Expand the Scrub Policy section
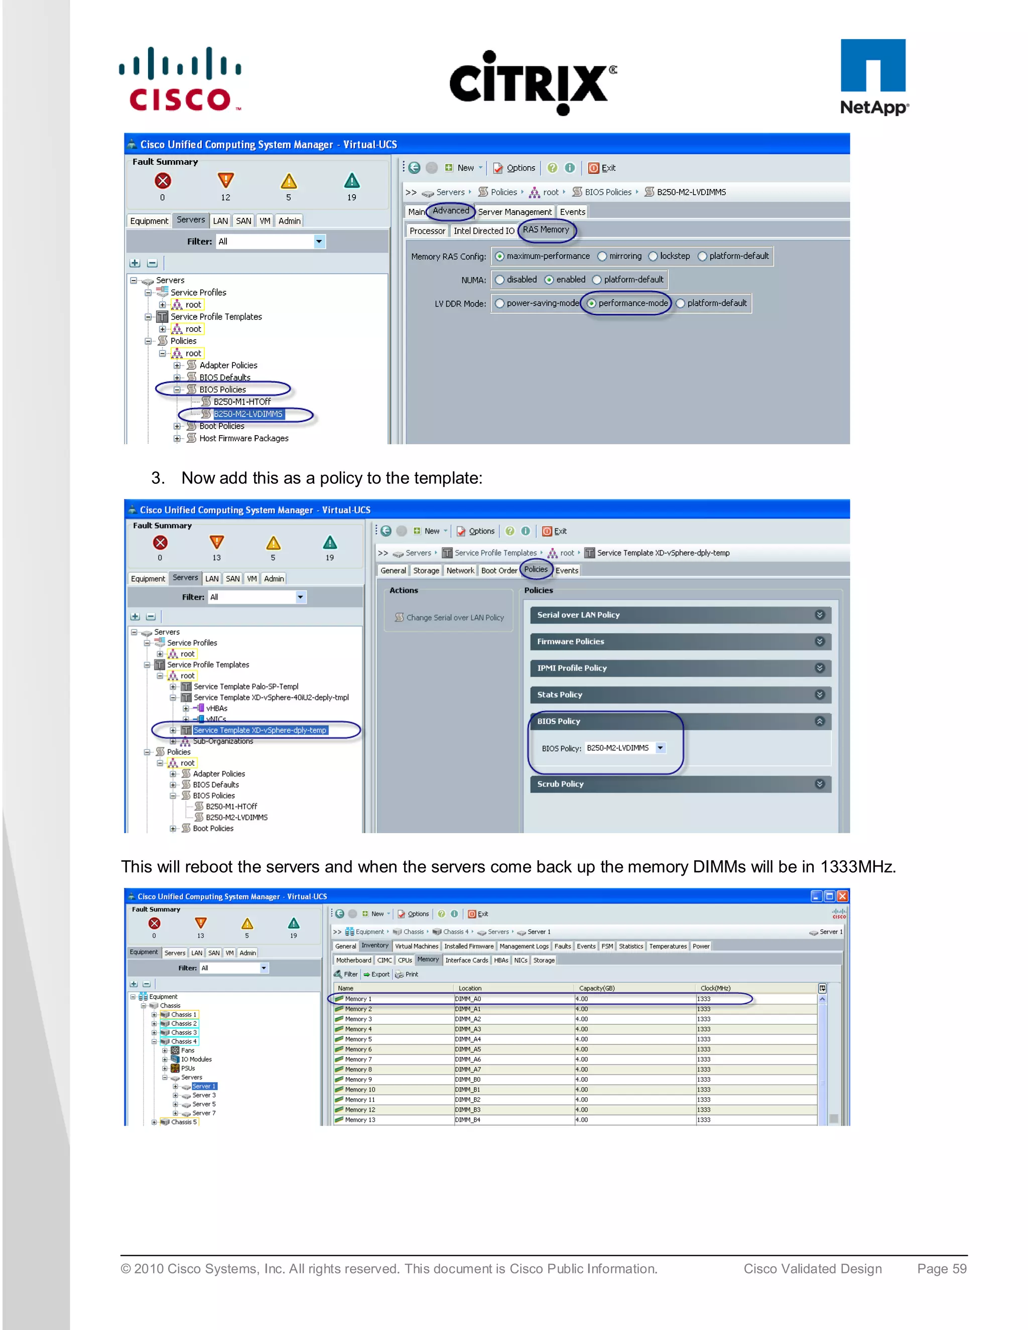 (x=820, y=784)
